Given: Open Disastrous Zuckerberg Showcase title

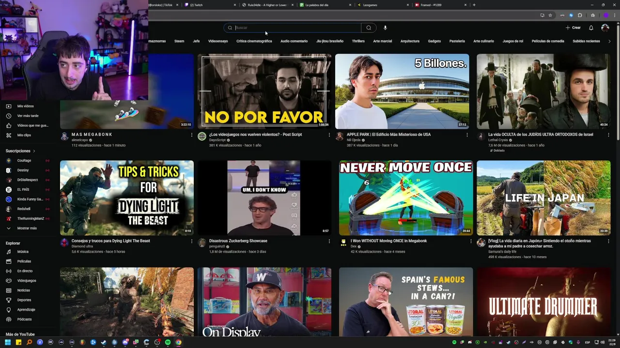Looking at the screenshot, I should pos(238,241).
